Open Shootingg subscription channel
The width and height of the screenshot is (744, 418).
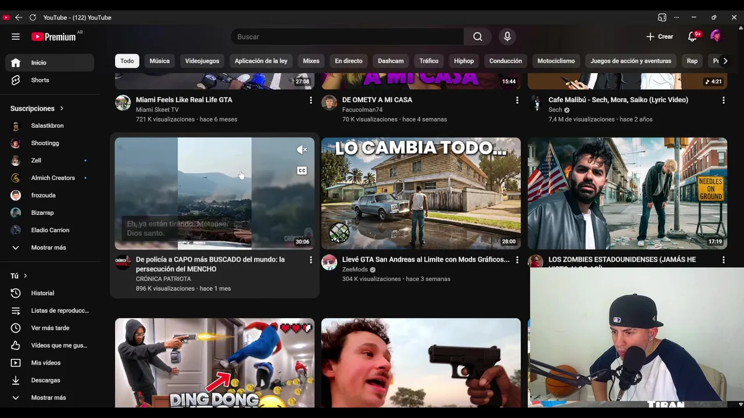click(x=49, y=143)
